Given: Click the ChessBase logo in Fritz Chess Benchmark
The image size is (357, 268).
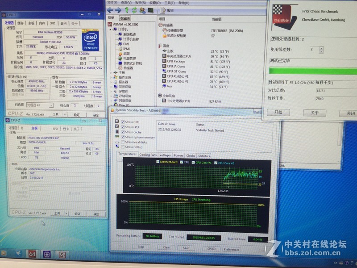Looking at the screenshot, I should click(281, 13).
